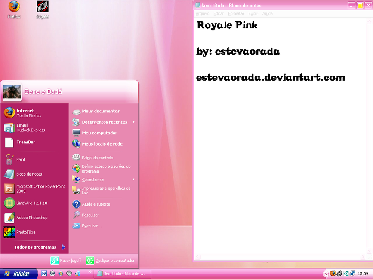
Task: Open Ajuda menu in Bloco de notas
Action: pos(267,14)
